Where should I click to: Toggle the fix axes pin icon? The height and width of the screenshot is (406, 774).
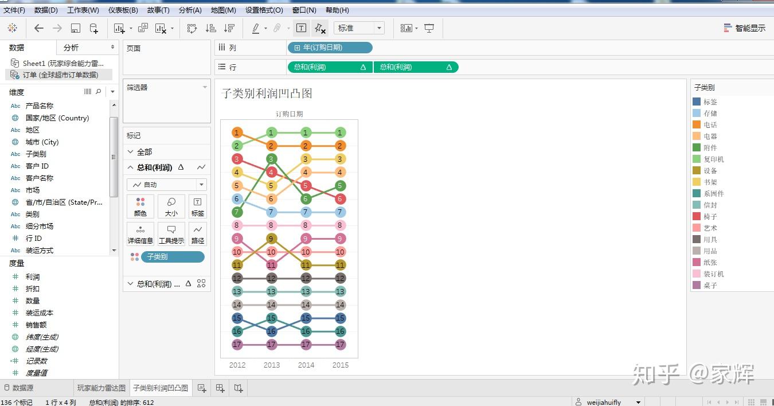click(320, 28)
